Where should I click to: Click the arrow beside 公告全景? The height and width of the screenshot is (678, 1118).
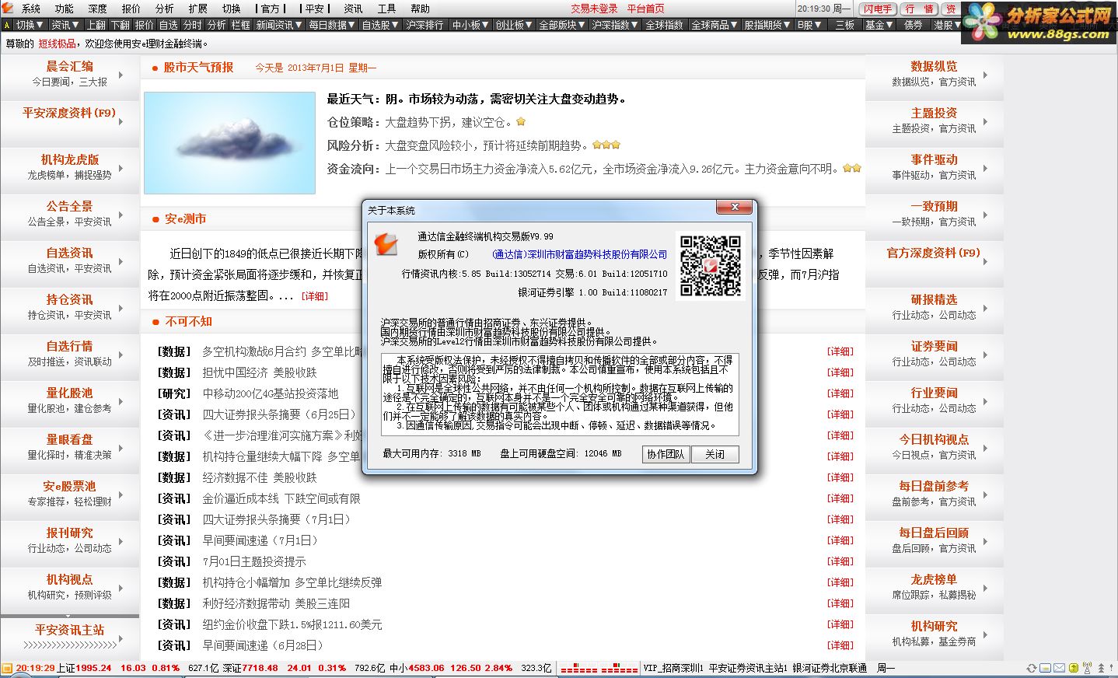121,215
